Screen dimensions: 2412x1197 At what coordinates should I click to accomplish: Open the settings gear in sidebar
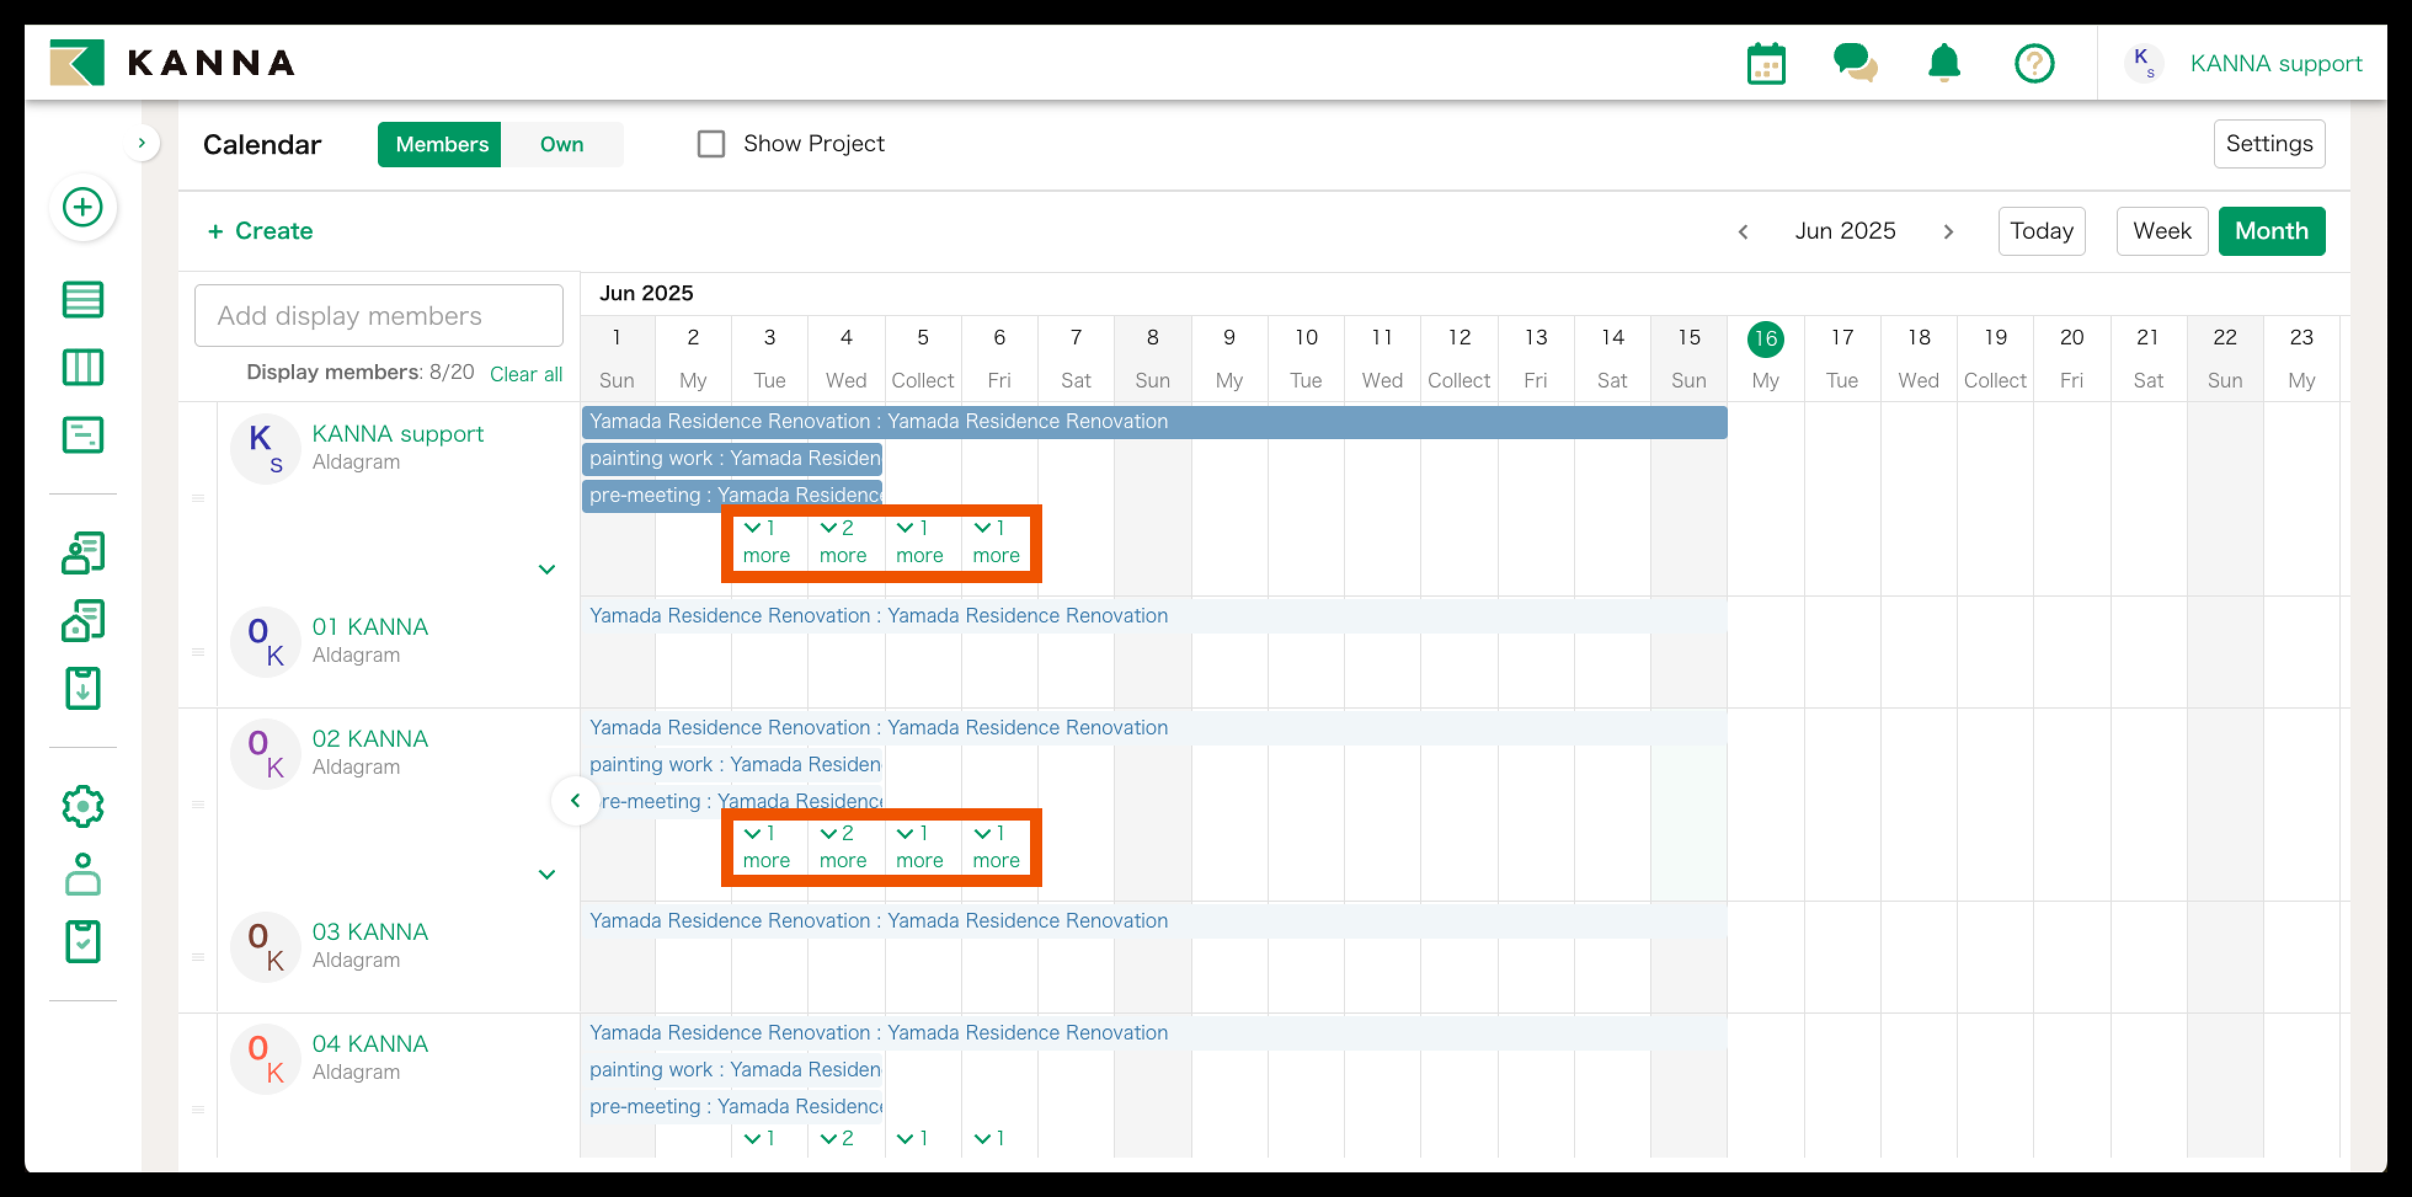(x=82, y=806)
